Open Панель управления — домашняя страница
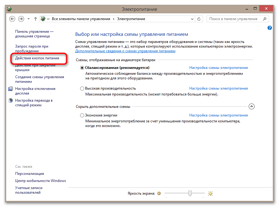The image size is (279, 207). click(34, 34)
